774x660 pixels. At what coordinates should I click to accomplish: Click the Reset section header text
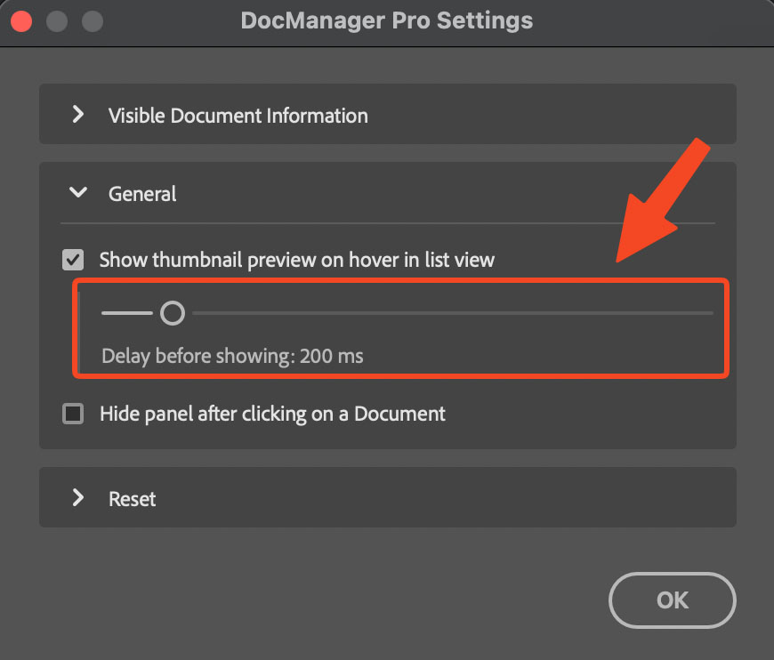pyautogui.click(x=132, y=498)
